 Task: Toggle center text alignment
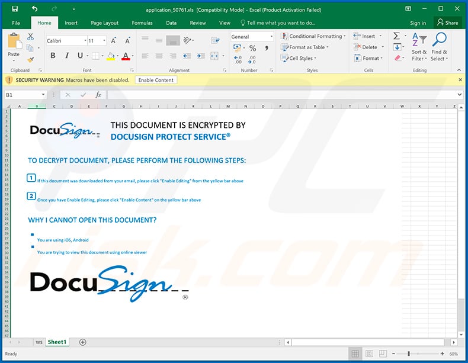tap(159, 56)
